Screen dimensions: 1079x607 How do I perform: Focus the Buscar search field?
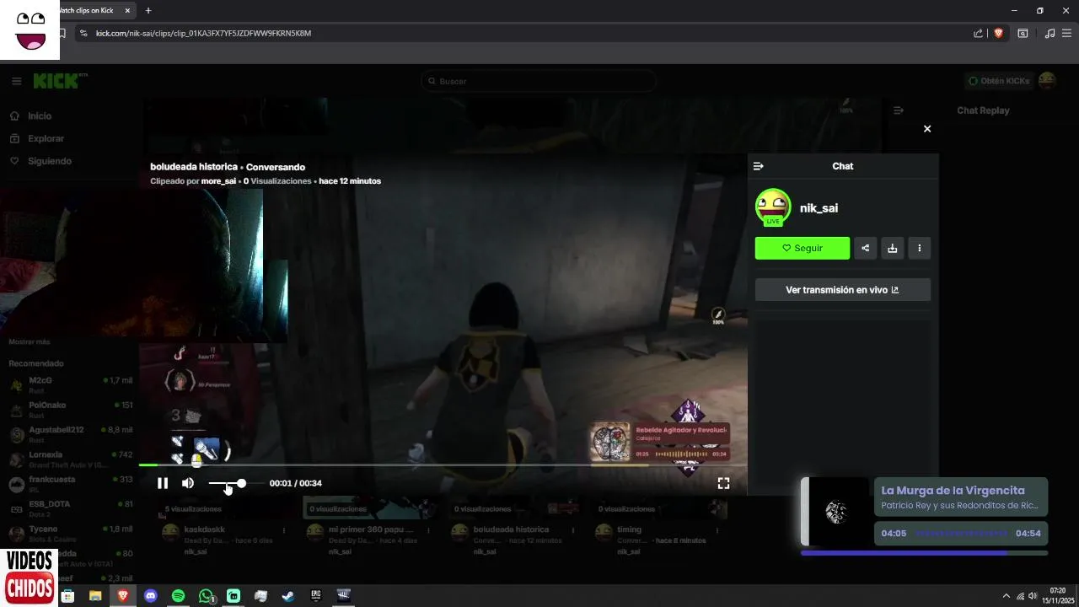[539, 81]
